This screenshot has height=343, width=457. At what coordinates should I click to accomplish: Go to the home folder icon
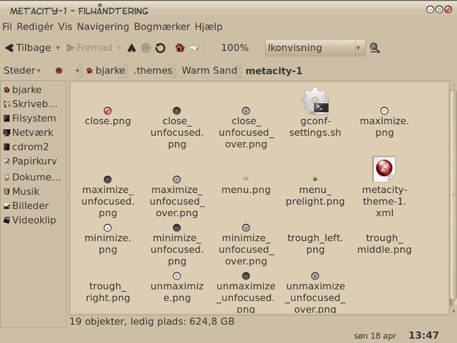pyautogui.click(x=180, y=48)
